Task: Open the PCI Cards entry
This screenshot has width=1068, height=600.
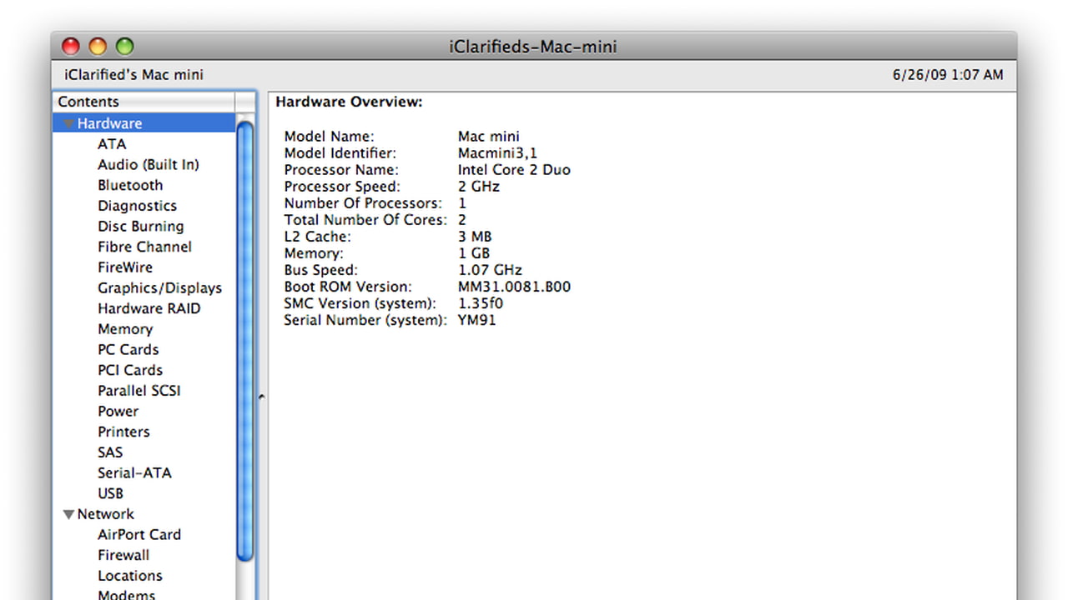Action: [x=130, y=370]
